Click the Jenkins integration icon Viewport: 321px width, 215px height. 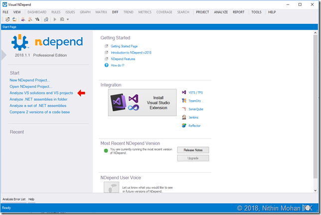tap(184, 117)
